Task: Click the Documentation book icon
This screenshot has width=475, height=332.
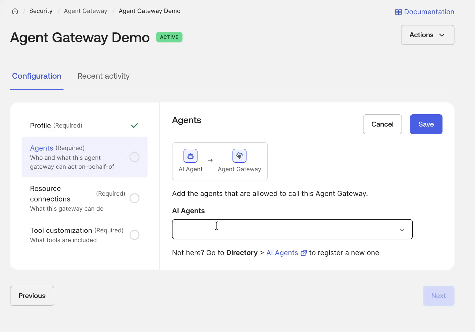Action: click(x=398, y=12)
